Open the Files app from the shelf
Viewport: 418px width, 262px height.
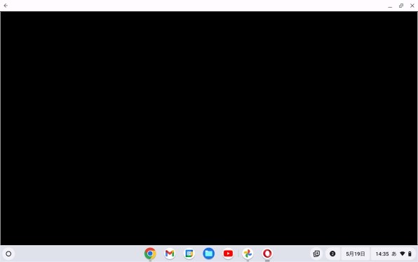(208, 254)
